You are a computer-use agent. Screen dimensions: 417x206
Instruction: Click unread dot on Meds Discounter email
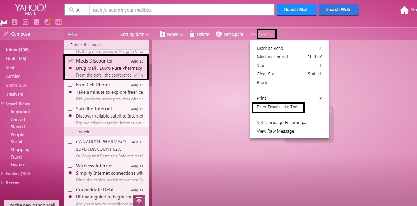click(x=70, y=68)
